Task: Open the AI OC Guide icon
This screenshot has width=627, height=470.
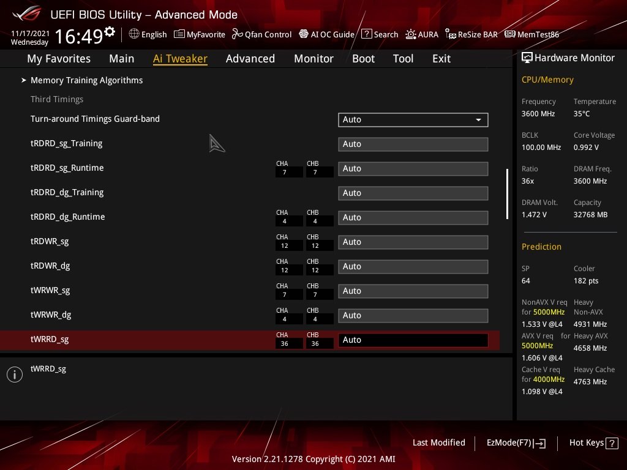Action: click(x=304, y=34)
